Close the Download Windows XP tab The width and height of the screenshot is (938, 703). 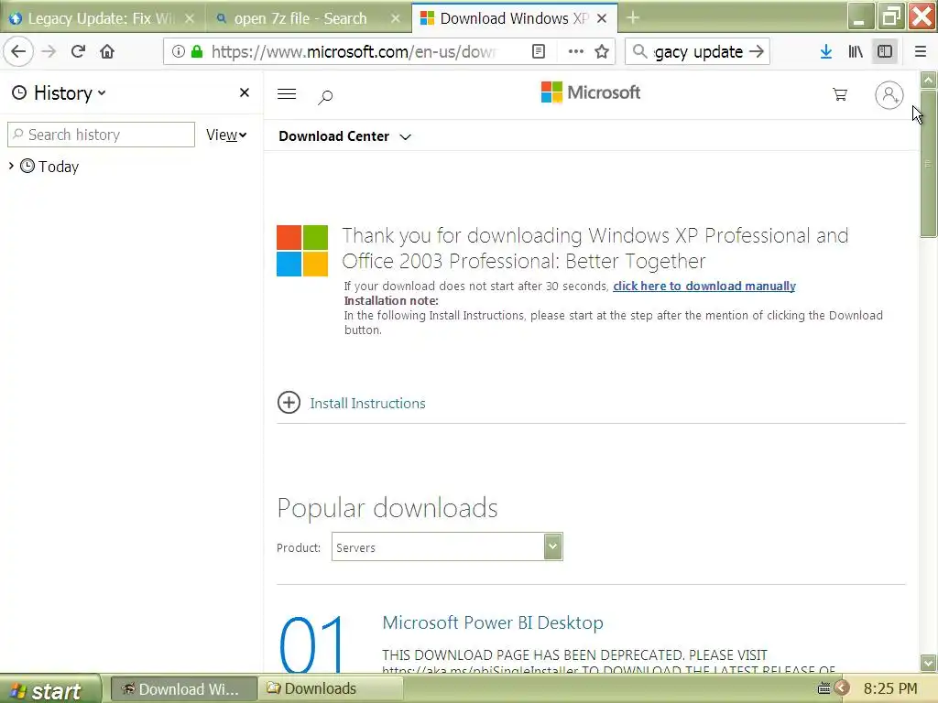pos(602,18)
